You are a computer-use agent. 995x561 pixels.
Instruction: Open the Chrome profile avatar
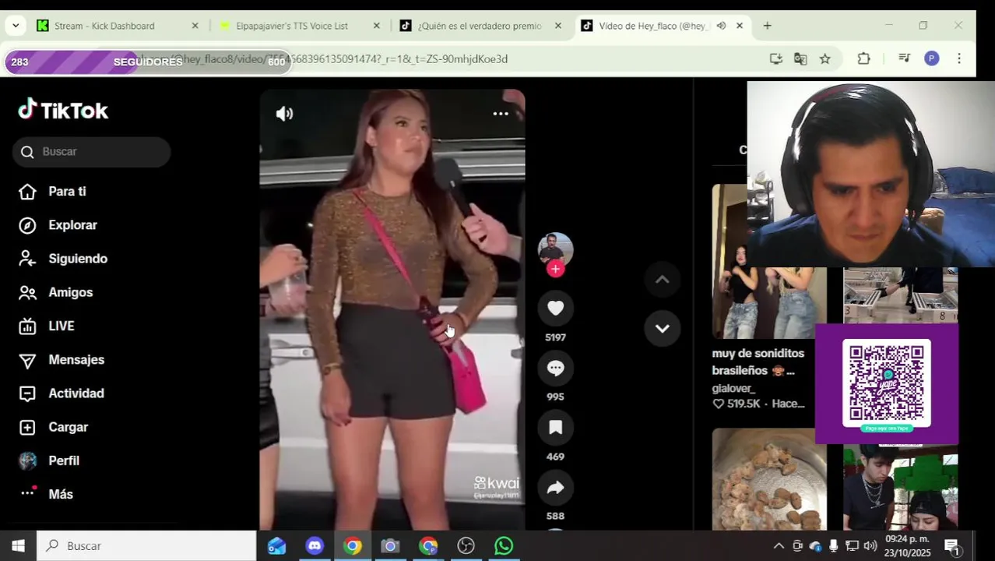[x=932, y=58]
